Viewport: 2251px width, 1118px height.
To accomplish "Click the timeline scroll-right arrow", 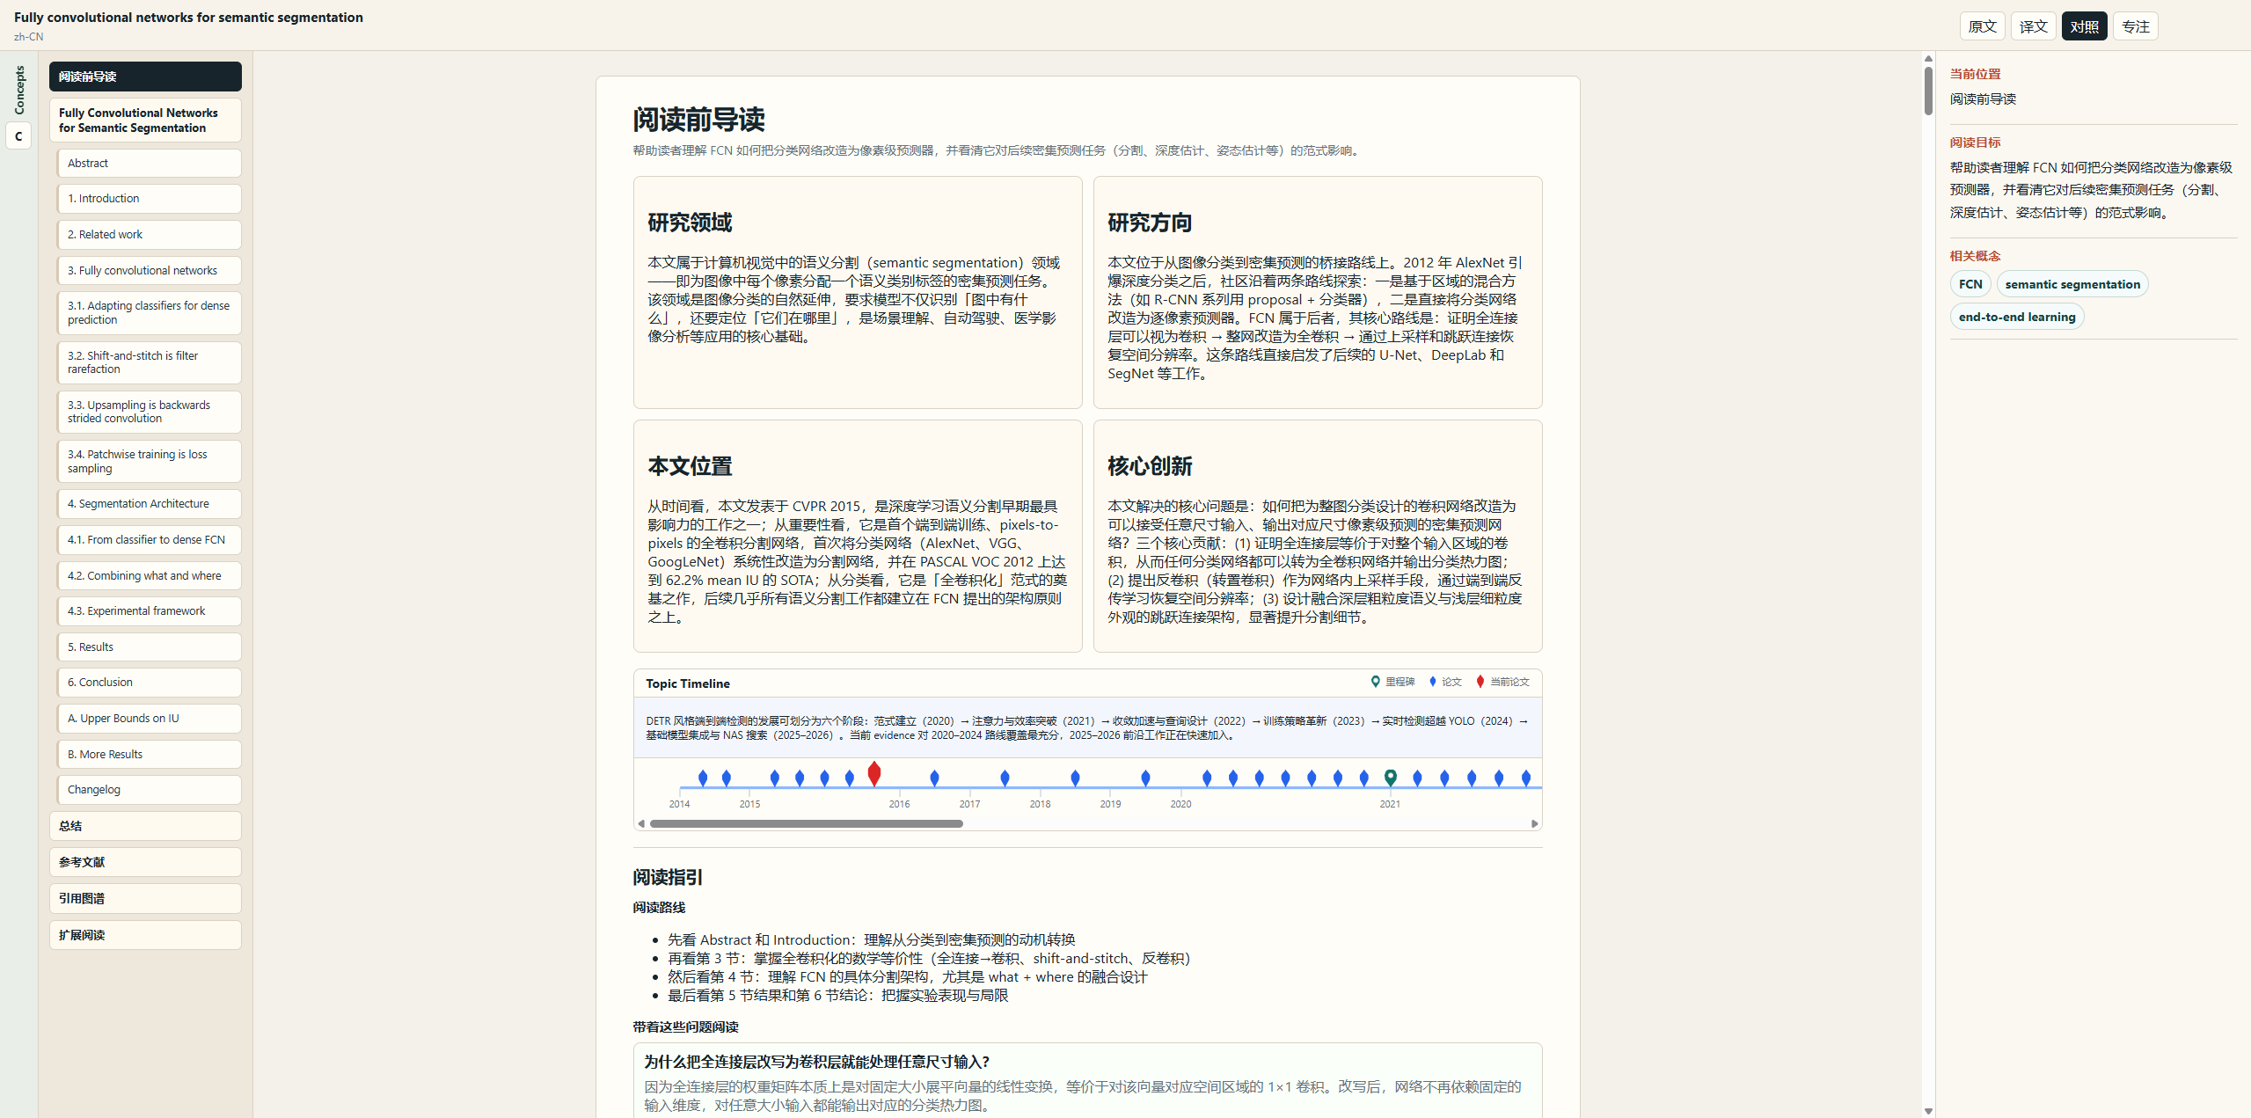I will [x=1535, y=824].
